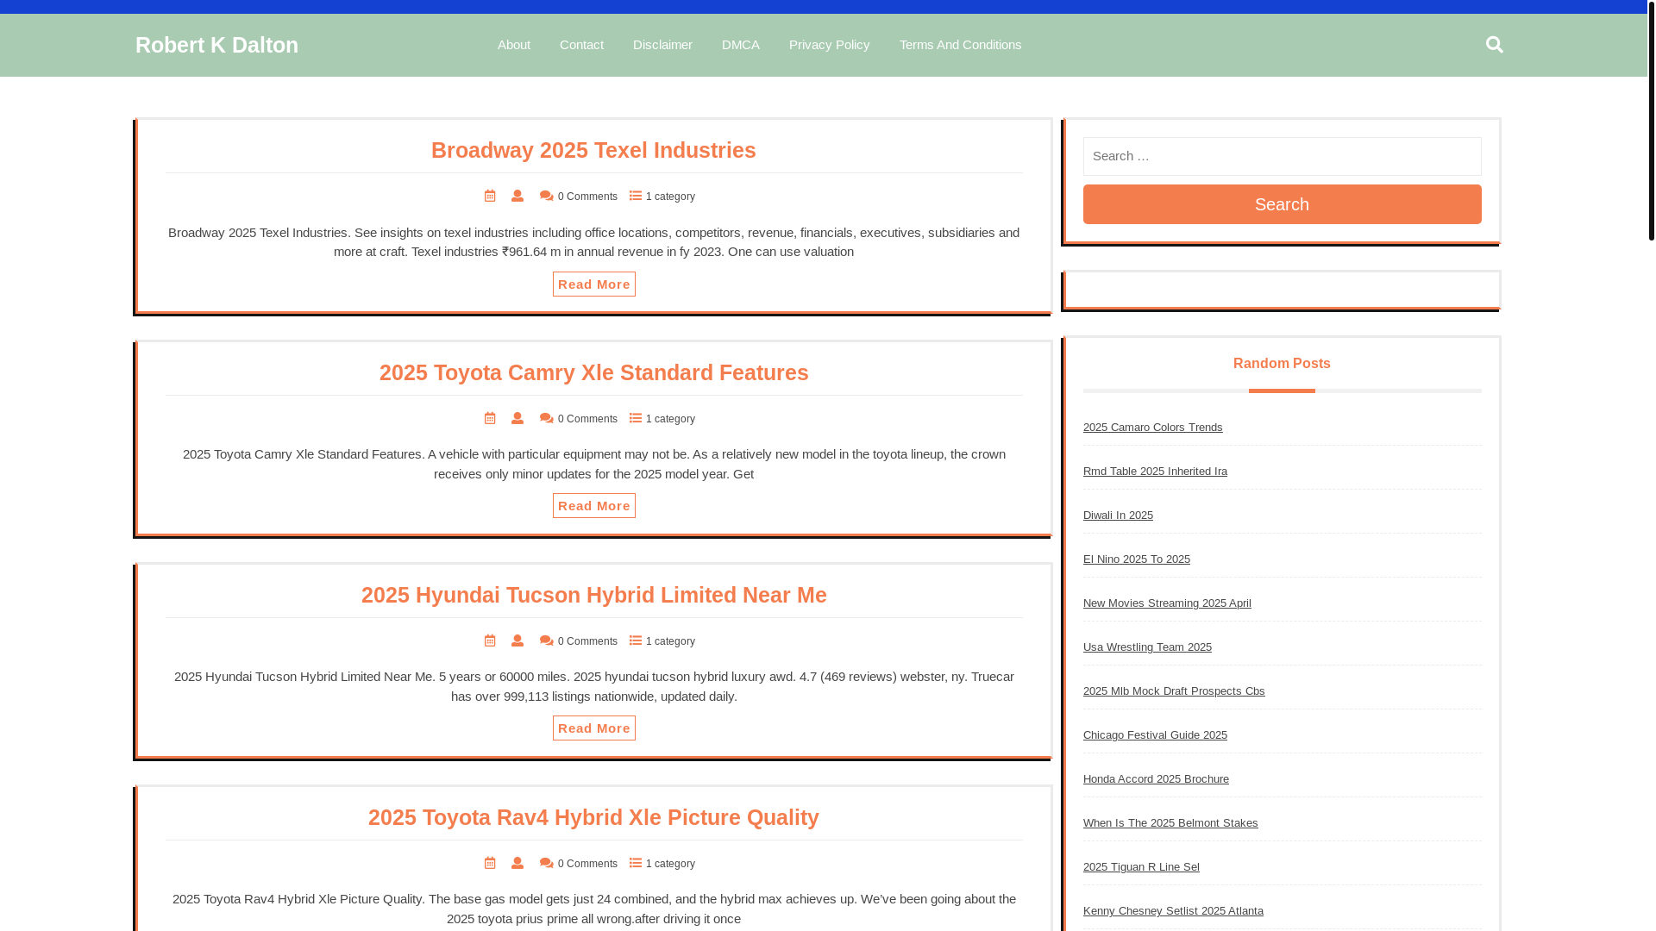This screenshot has width=1656, height=931.
Task: Open Rmd Table 2025 Inherited Ira link
Action: coord(1155,472)
